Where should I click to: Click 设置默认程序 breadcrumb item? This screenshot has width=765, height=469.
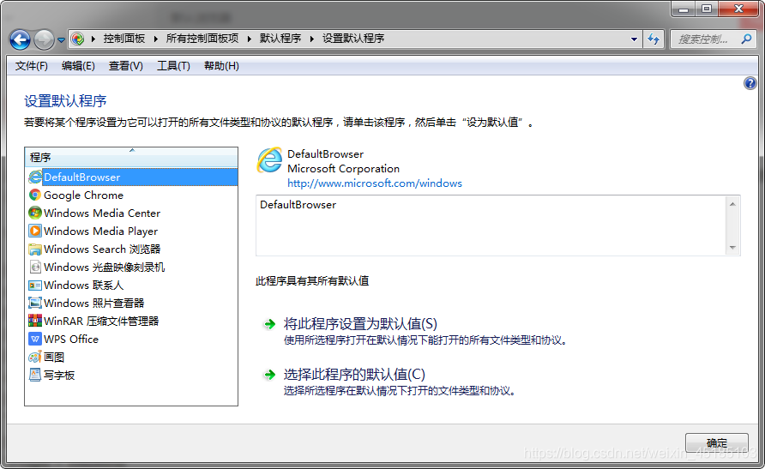[x=353, y=39]
